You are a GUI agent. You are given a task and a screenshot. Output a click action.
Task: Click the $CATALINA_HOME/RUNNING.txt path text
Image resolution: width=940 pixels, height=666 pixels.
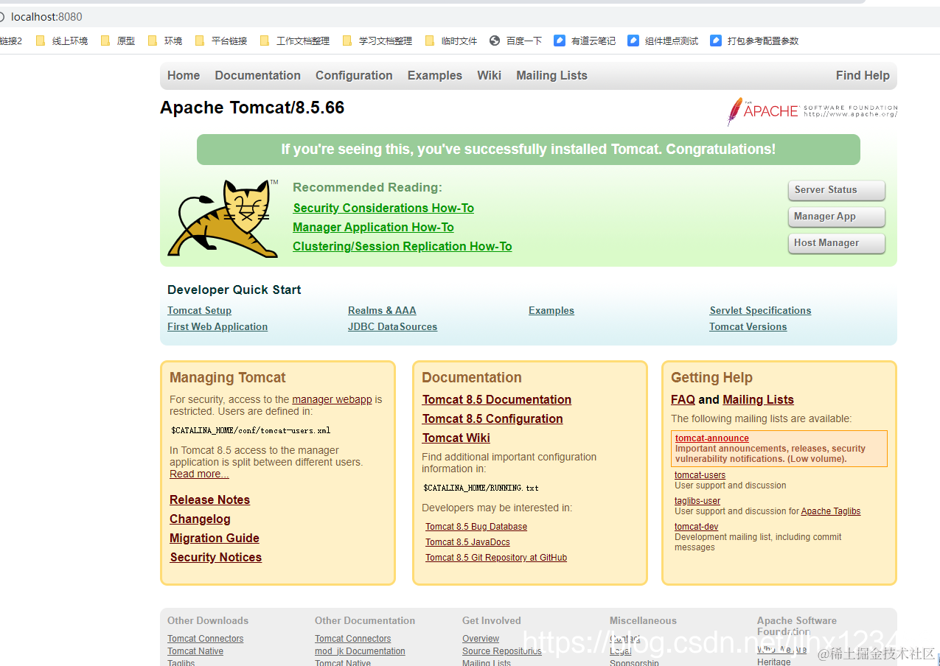click(x=481, y=488)
